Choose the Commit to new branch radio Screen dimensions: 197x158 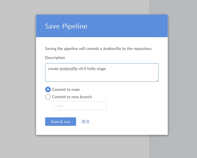(48, 97)
